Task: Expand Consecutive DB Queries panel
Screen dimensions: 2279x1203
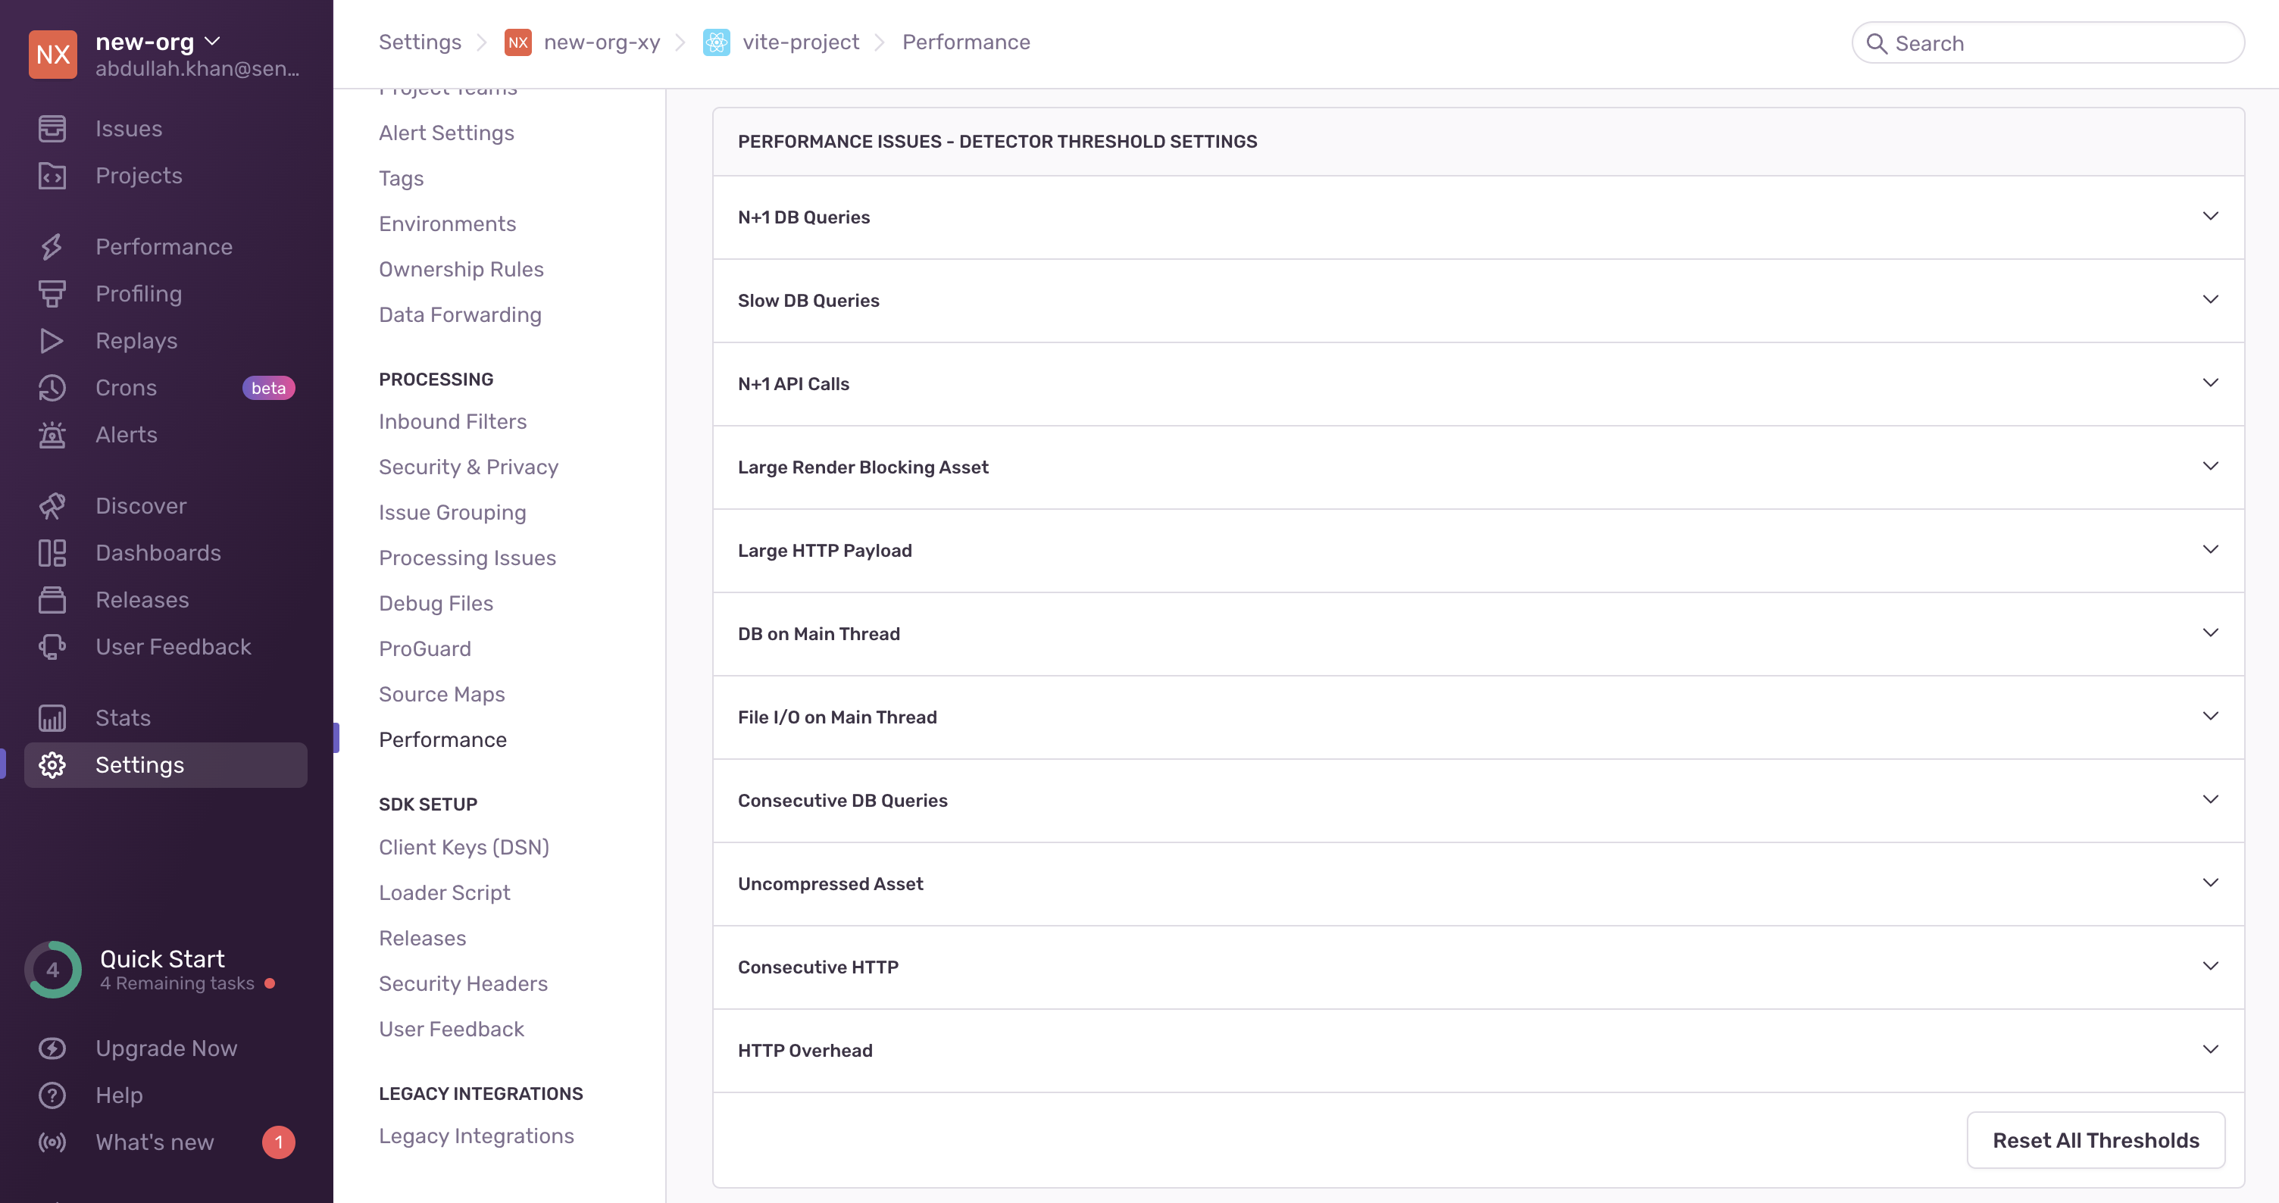Action: tap(2209, 800)
